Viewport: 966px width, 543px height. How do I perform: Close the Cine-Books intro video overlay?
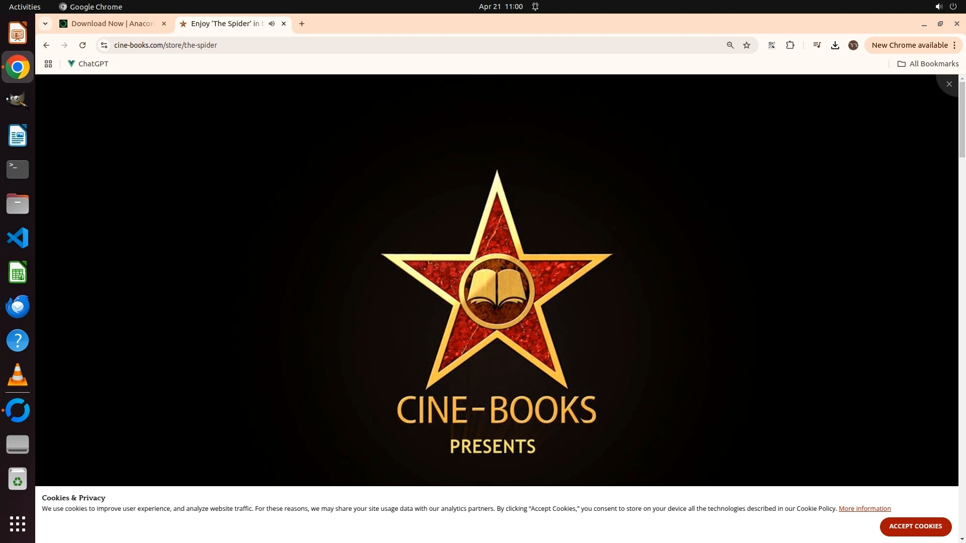point(949,84)
